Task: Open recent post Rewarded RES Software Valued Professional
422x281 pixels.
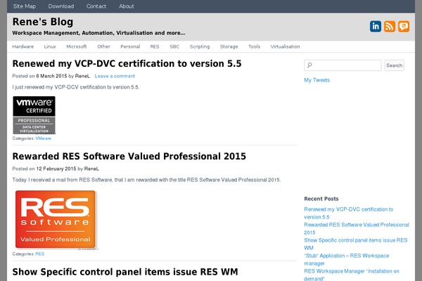Action: point(357,228)
